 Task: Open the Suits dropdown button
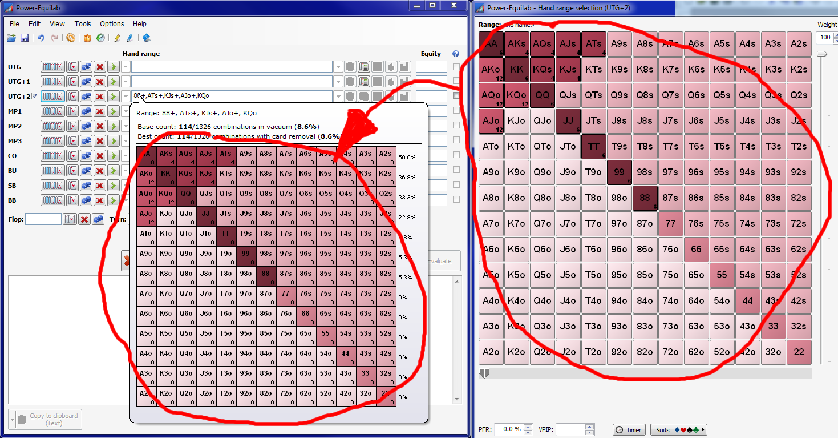pos(679,430)
